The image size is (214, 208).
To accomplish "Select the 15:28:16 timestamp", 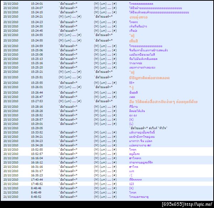I will click(37, 107).
